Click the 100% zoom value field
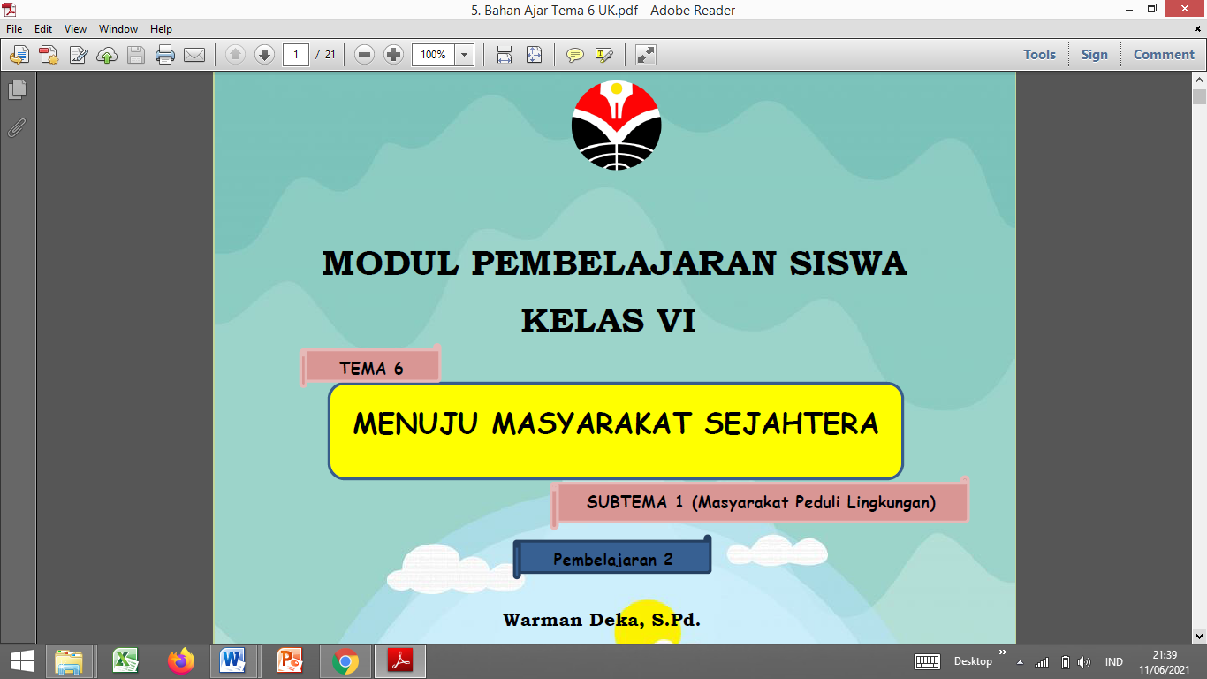 pyautogui.click(x=433, y=55)
